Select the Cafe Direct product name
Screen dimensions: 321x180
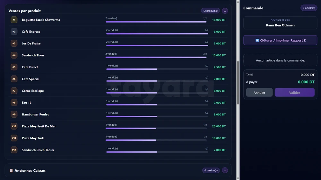pos(30,67)
